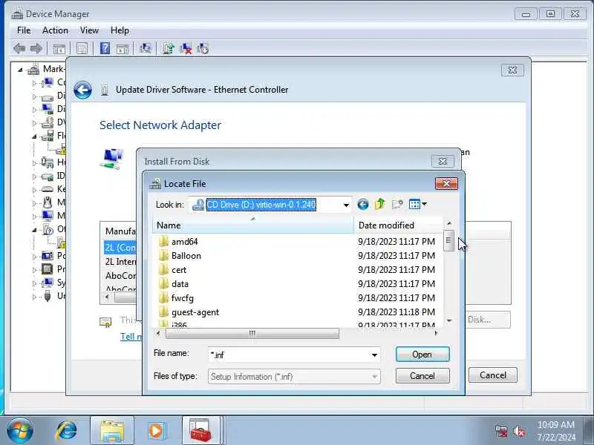Click the Scan for hardware changes icon

(145, 48)
